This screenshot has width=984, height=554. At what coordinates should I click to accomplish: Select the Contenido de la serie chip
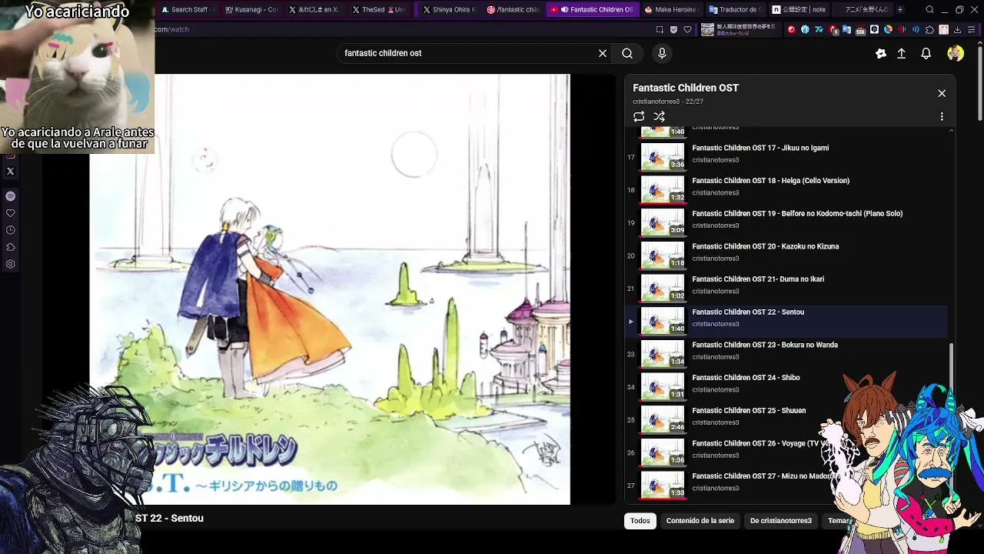pyautogui.click(x=700, y=521)
